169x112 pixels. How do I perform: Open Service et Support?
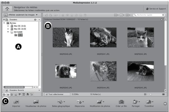coord(156,9)
